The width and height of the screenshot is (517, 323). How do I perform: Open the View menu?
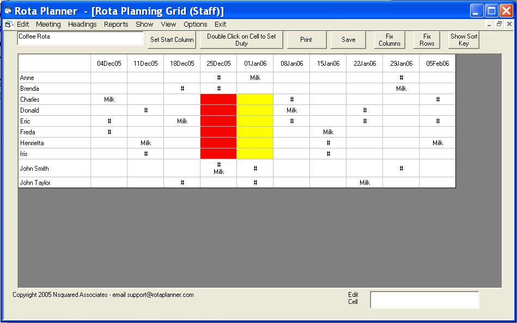pyautogui.click(x=168, y=24)
